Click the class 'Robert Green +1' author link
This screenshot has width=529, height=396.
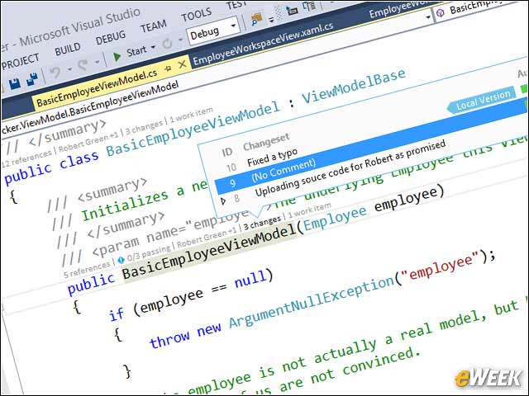point(88,143)
